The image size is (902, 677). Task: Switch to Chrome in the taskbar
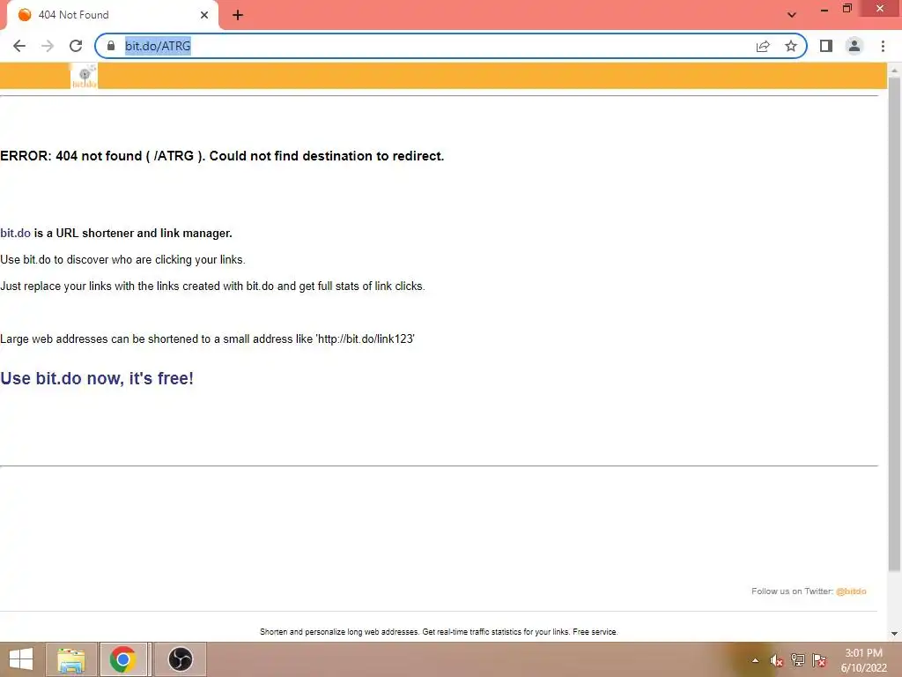pos(123,659)
